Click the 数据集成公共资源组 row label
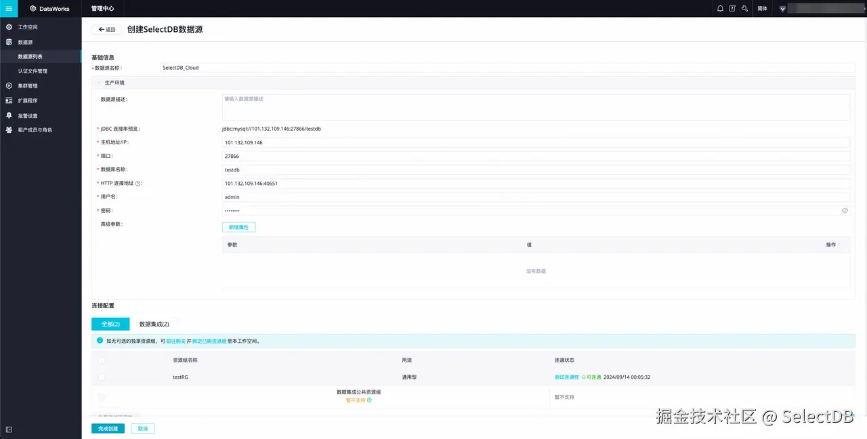 358,392
